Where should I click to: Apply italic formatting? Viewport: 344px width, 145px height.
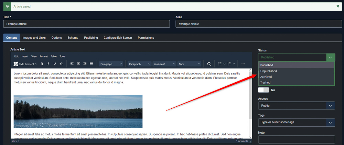48,64
